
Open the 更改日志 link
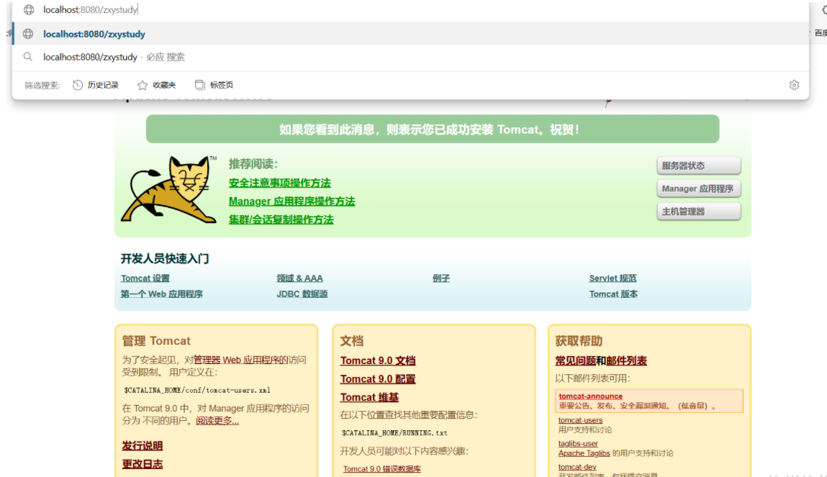pos(143,464)
